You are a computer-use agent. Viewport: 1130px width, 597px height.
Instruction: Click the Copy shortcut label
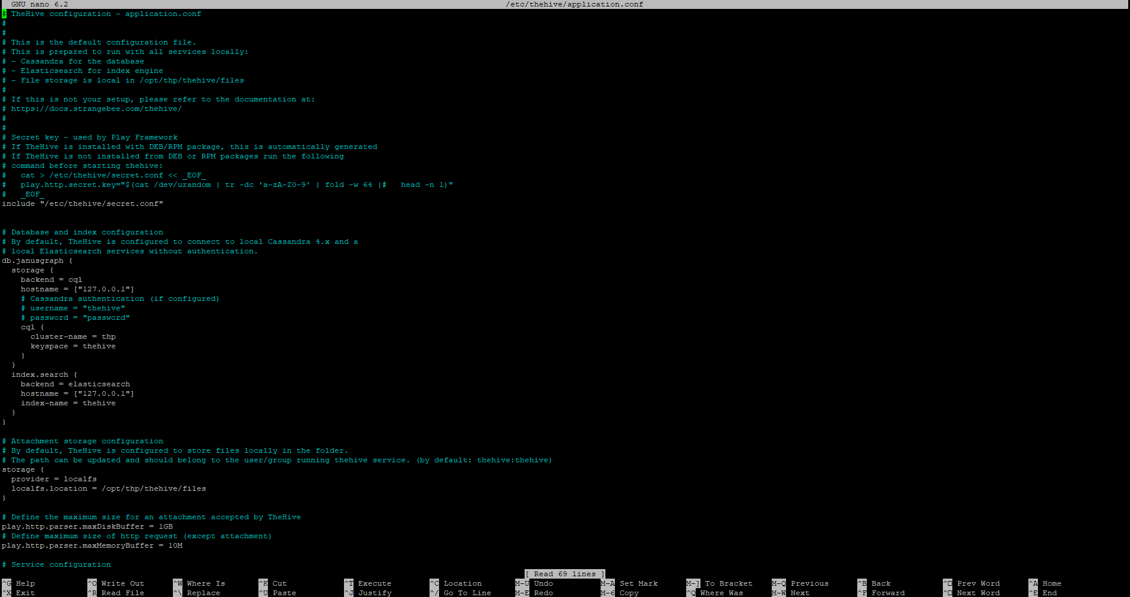pyautogui.click(x=629, y=593)
